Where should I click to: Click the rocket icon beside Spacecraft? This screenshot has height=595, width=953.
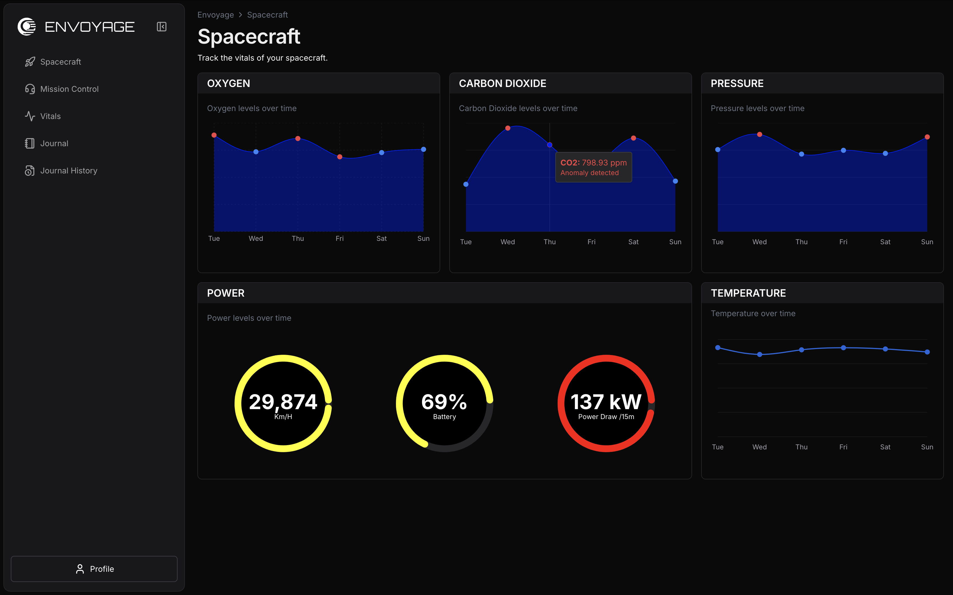tap(30, 62)
